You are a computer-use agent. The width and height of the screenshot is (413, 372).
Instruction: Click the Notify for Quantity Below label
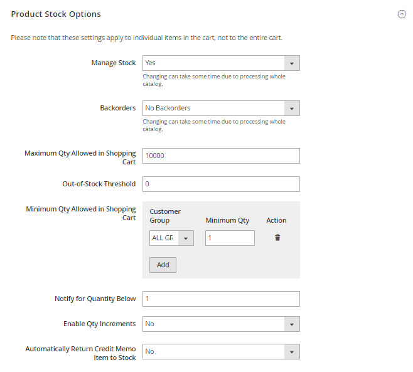pyautogui.click(x=95, y=299)
